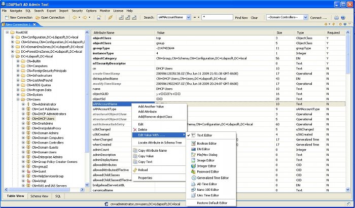Viewport: 355px width, 208px height.
Task: Expand the CN=Computers tree node
Action: 18,66
